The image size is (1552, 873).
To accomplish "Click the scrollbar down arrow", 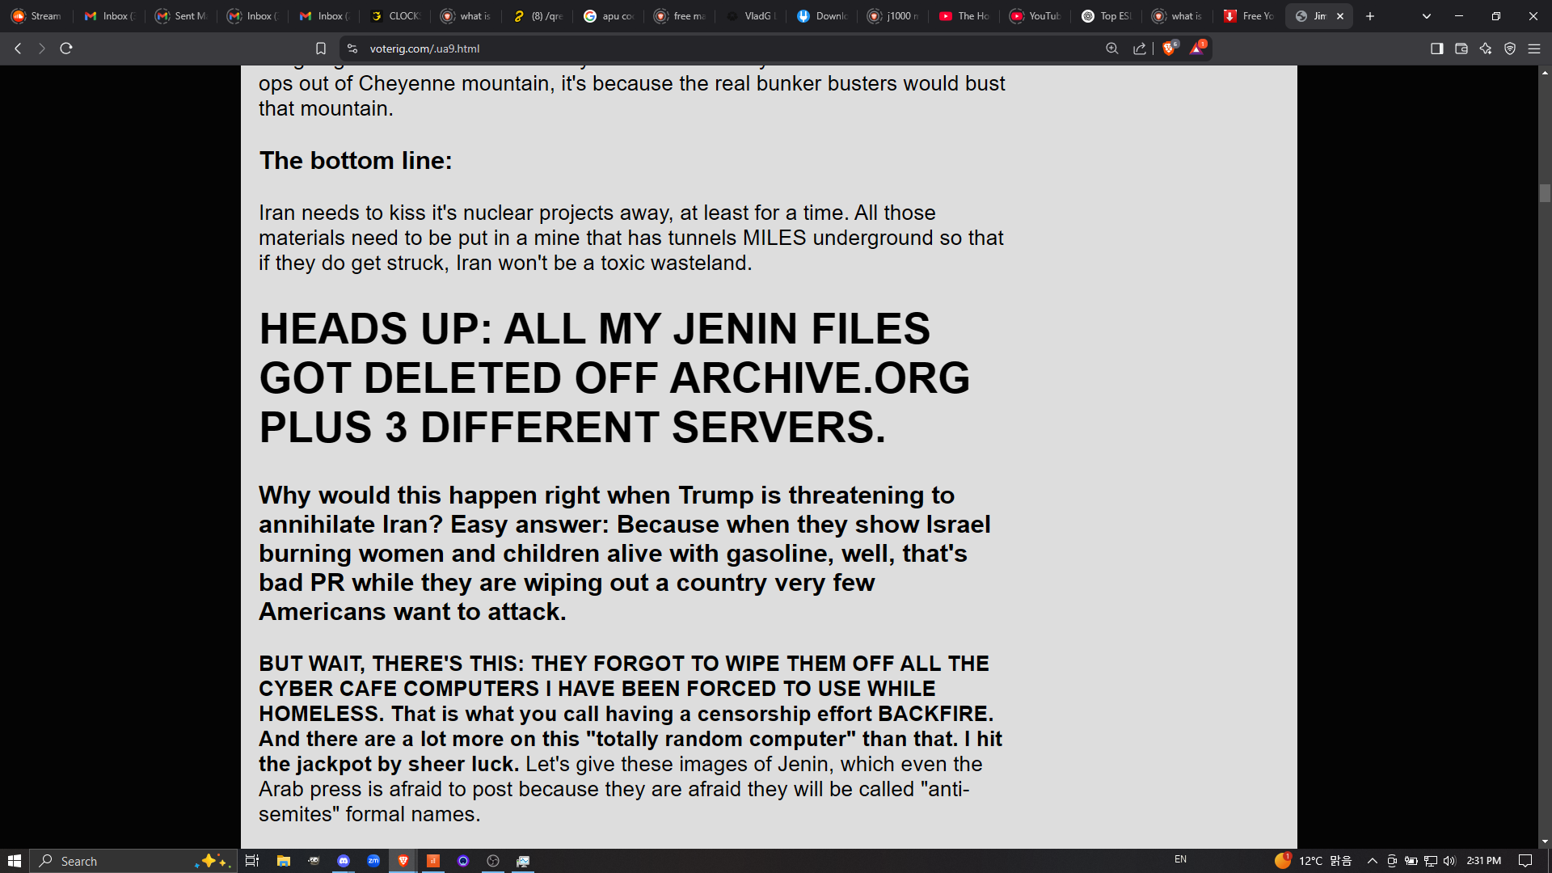I will pyautogui.click(x=1545, y=841).
